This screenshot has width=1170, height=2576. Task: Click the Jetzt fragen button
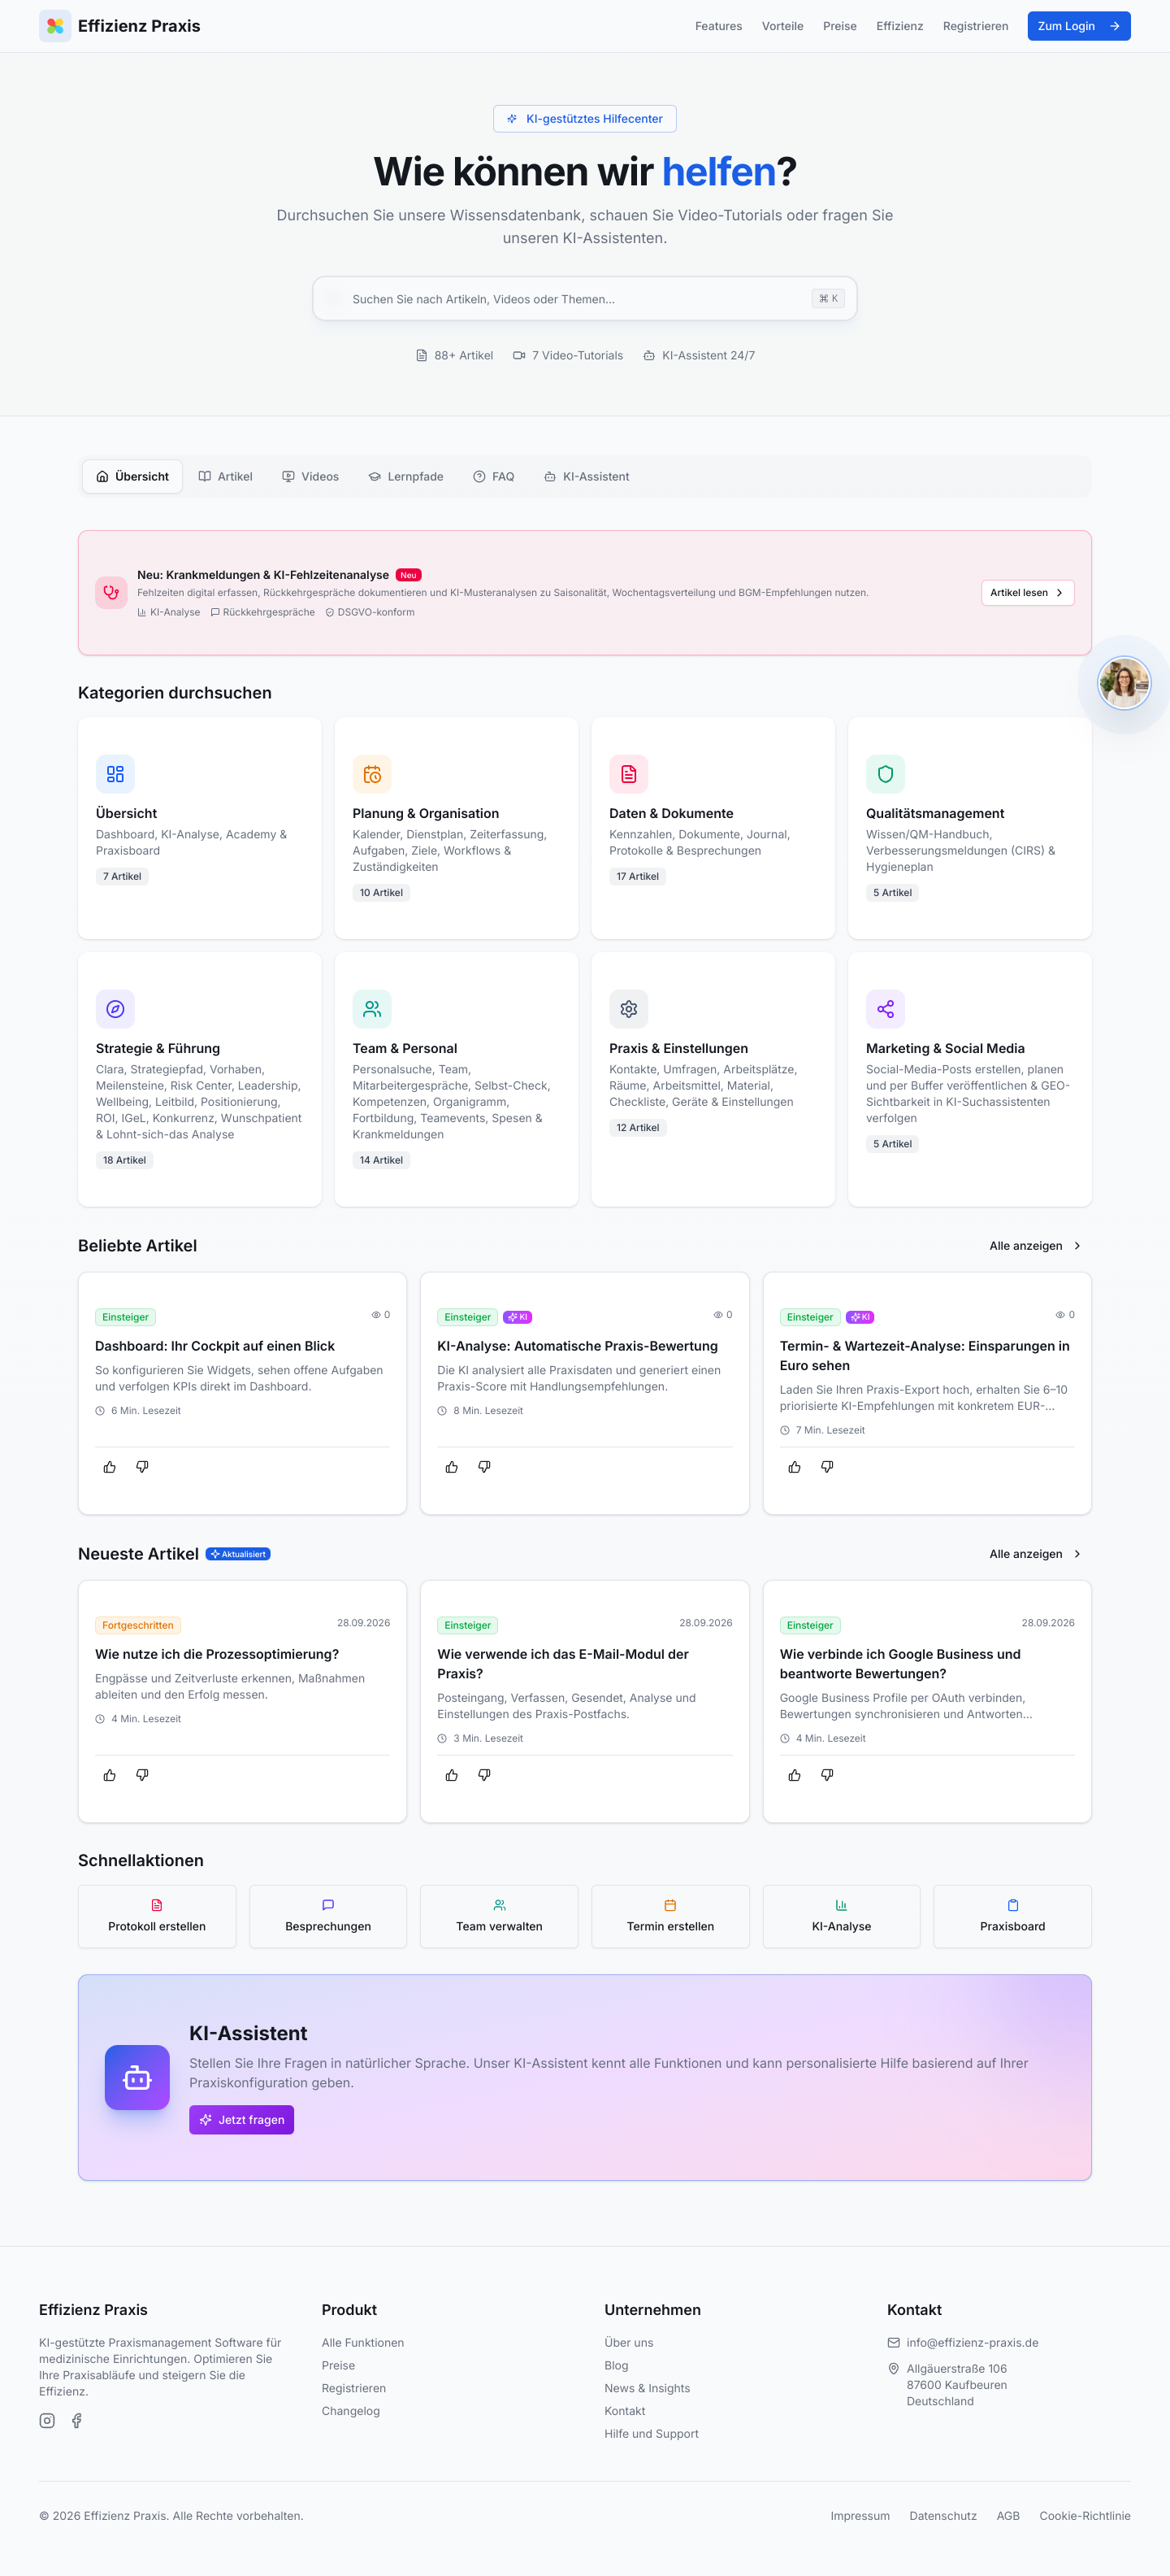[242, 2120]
